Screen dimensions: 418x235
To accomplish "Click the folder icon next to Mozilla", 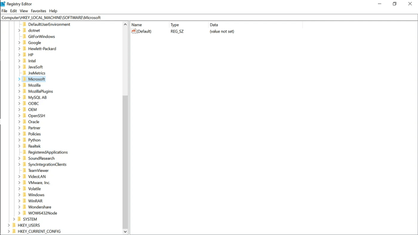I will tap(24, 85).
